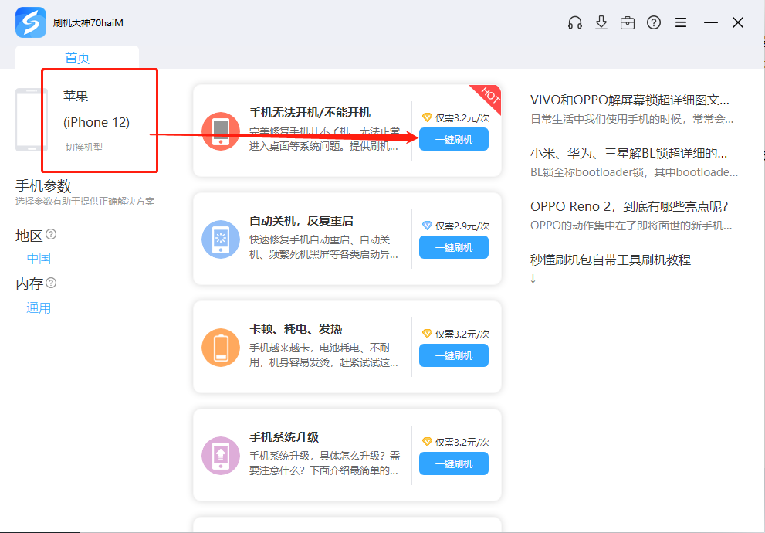The height and width of the screenshot is (533, 765).
Task: Open the downloads icon in title bar
Action: 601,22
